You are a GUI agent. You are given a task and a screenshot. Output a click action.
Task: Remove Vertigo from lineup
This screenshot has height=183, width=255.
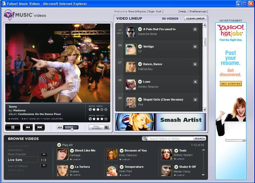pos(195,47)
